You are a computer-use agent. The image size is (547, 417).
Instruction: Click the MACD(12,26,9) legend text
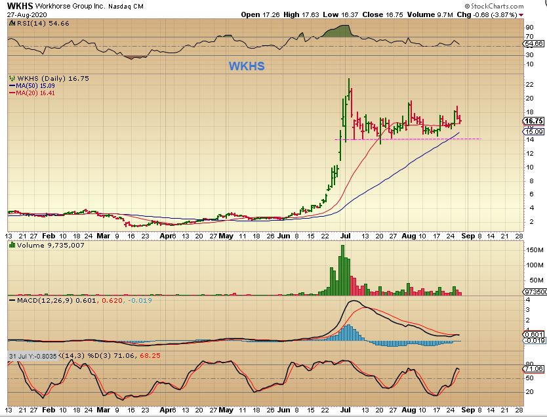(x=45, y=300)
